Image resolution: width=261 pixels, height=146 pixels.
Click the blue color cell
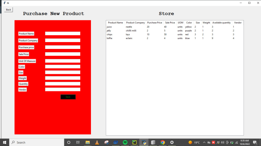click(x=187, y=38)
